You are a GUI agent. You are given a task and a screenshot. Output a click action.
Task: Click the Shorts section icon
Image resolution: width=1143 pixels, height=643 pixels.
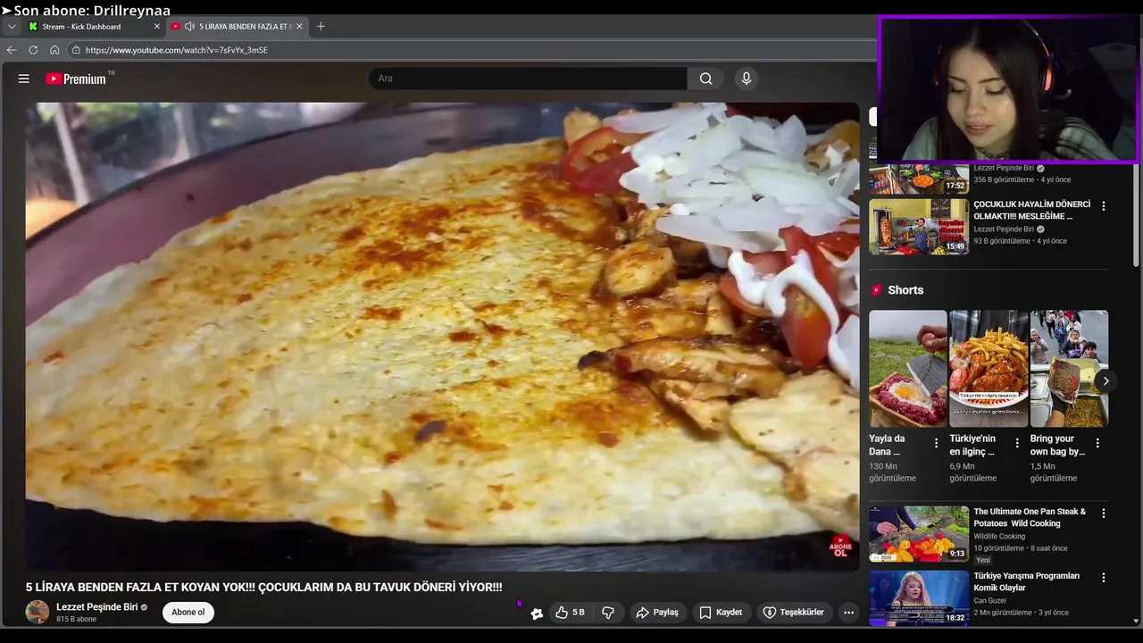[x=876, y=290]
